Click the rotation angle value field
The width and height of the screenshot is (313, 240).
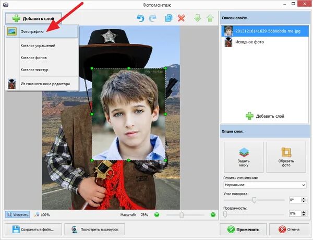pyautogui.click(x=295, y=200)
